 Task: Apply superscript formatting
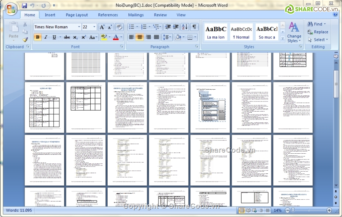click(x=84, y=37)
